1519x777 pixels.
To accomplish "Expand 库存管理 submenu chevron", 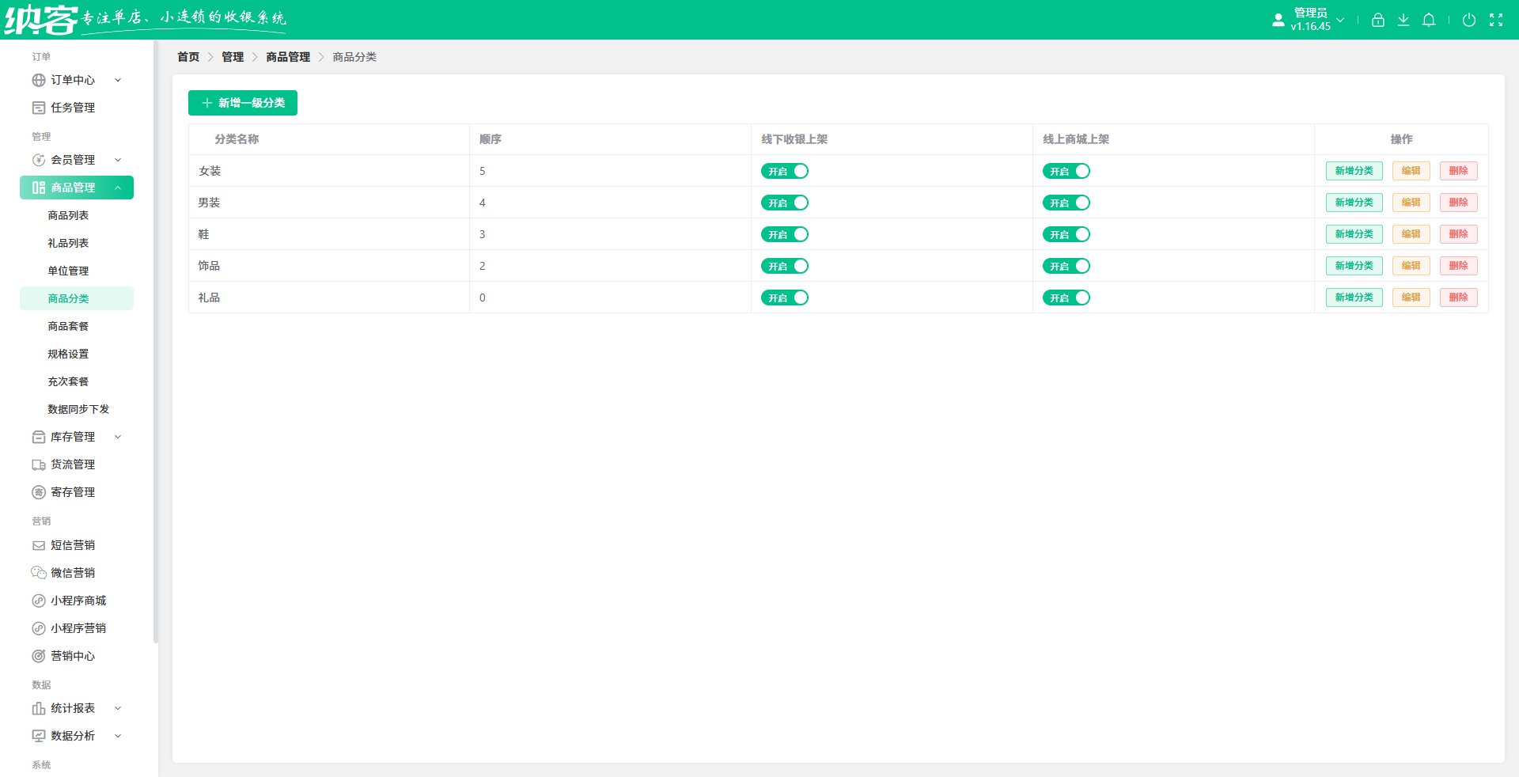I will click(x=118, y=437).
